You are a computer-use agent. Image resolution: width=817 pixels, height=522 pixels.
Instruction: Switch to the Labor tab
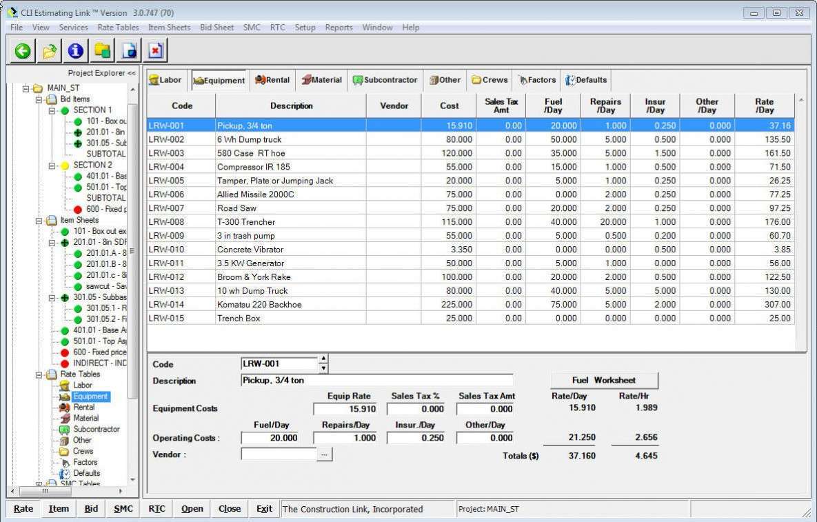pyautogui.click(x=165, y=80)
